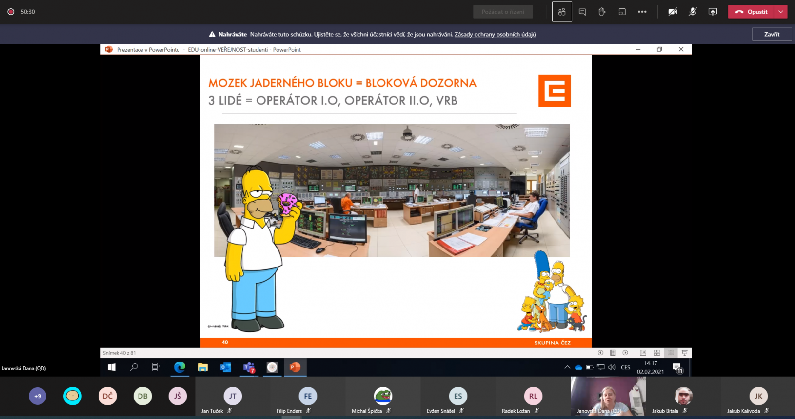
Task: Open Task View on the taskbar
Action: (156, 367)
